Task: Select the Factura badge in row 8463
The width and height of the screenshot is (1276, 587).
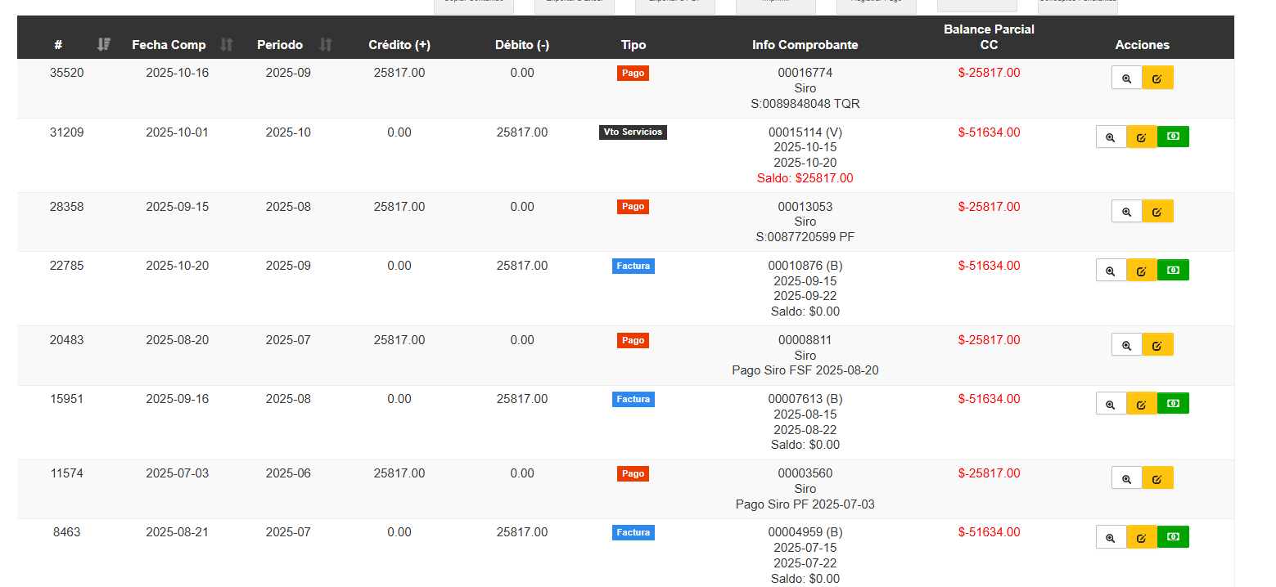Action: click(633, 532)
